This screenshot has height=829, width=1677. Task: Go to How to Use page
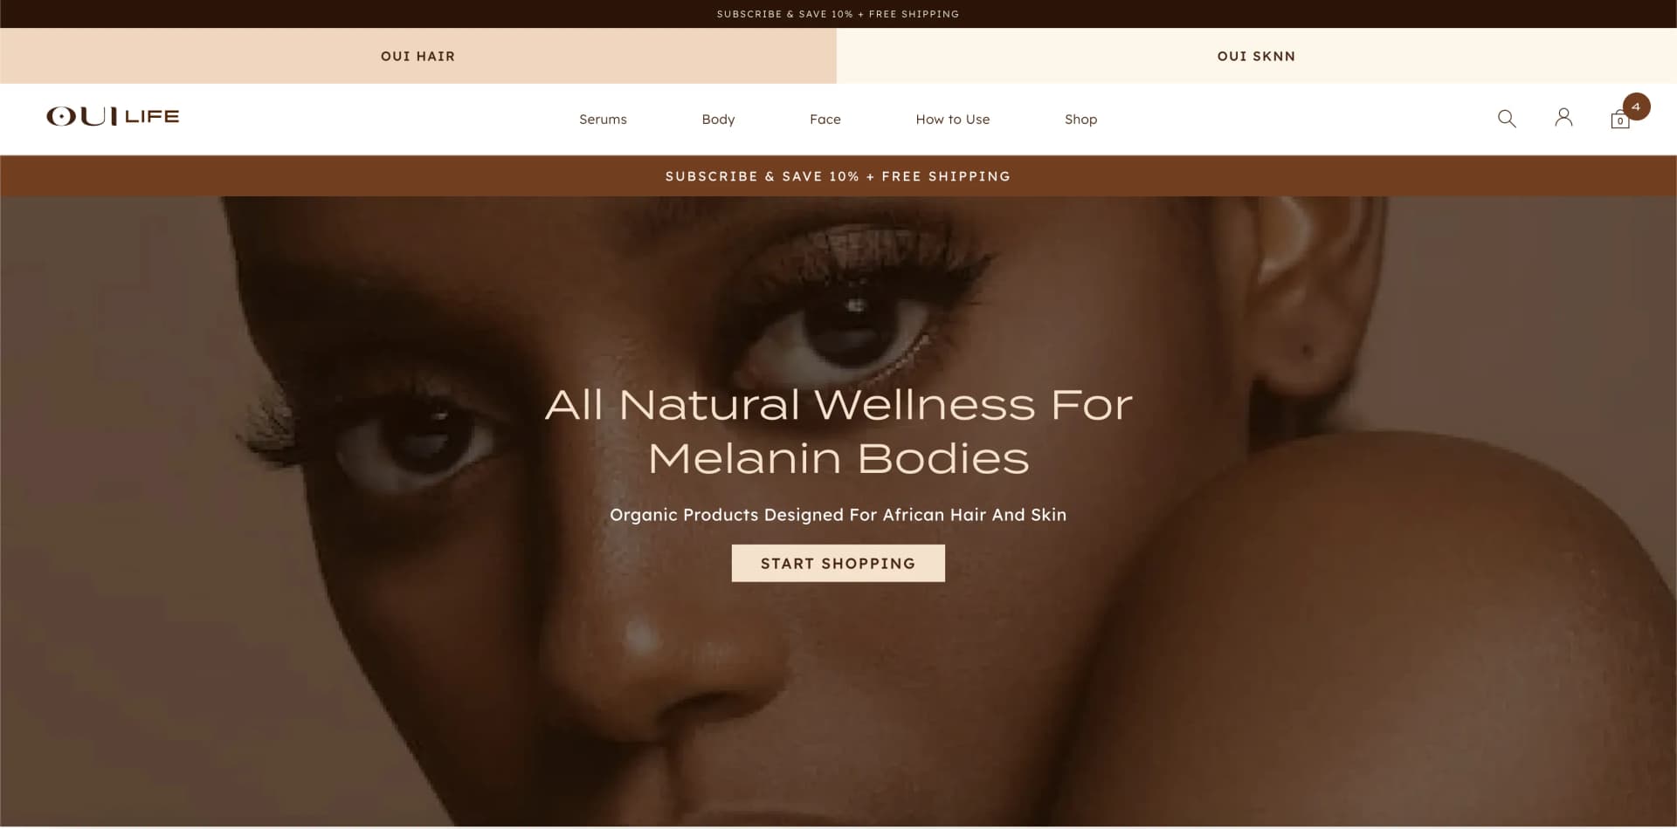pos(952,120)
